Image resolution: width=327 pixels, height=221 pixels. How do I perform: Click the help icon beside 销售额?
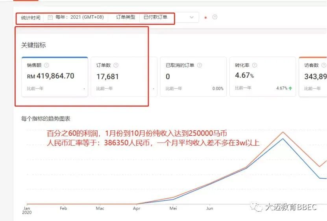point(46,65)
